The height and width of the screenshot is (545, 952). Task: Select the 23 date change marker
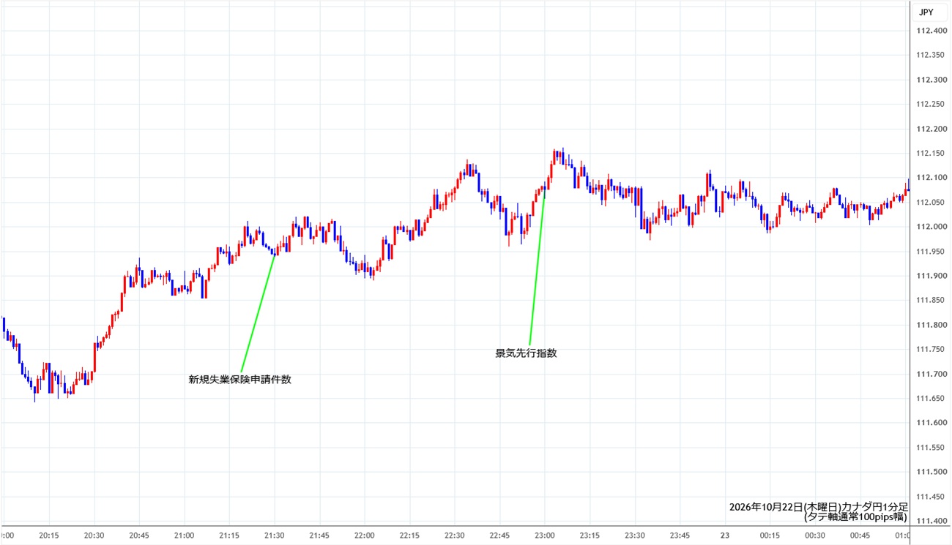[x=724, y=535]
